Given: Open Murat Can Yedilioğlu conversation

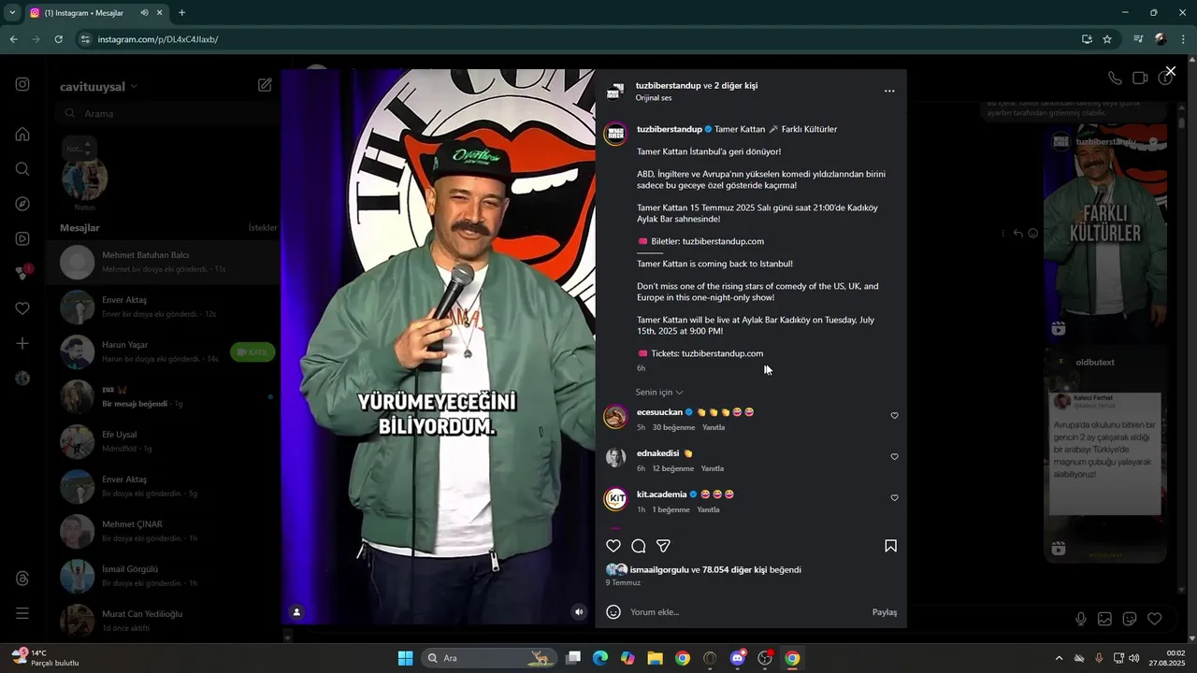Looking at the screenshot, I should point(165,622).
